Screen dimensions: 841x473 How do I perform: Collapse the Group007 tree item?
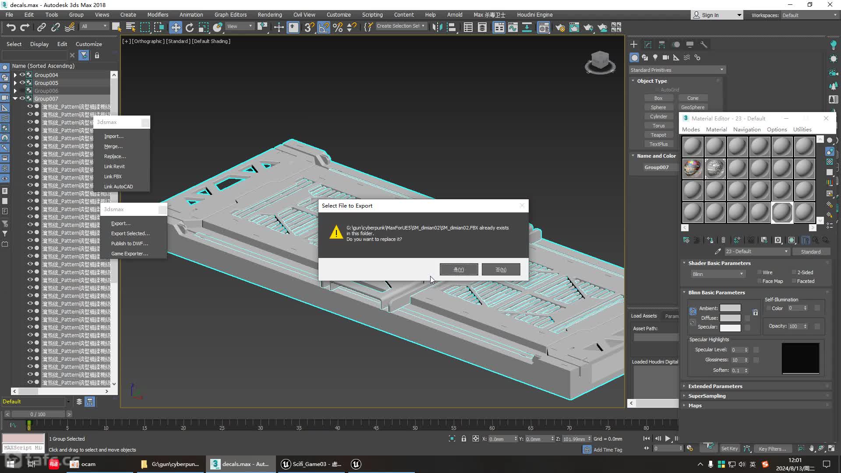15,99
